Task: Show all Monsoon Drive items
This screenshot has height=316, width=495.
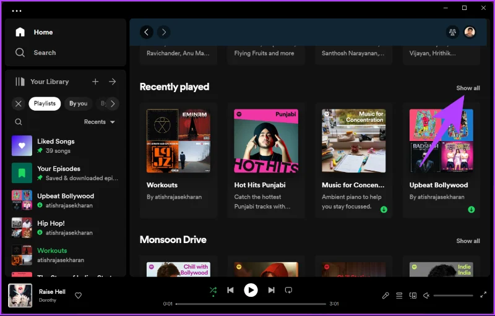Action: point(468,241)
